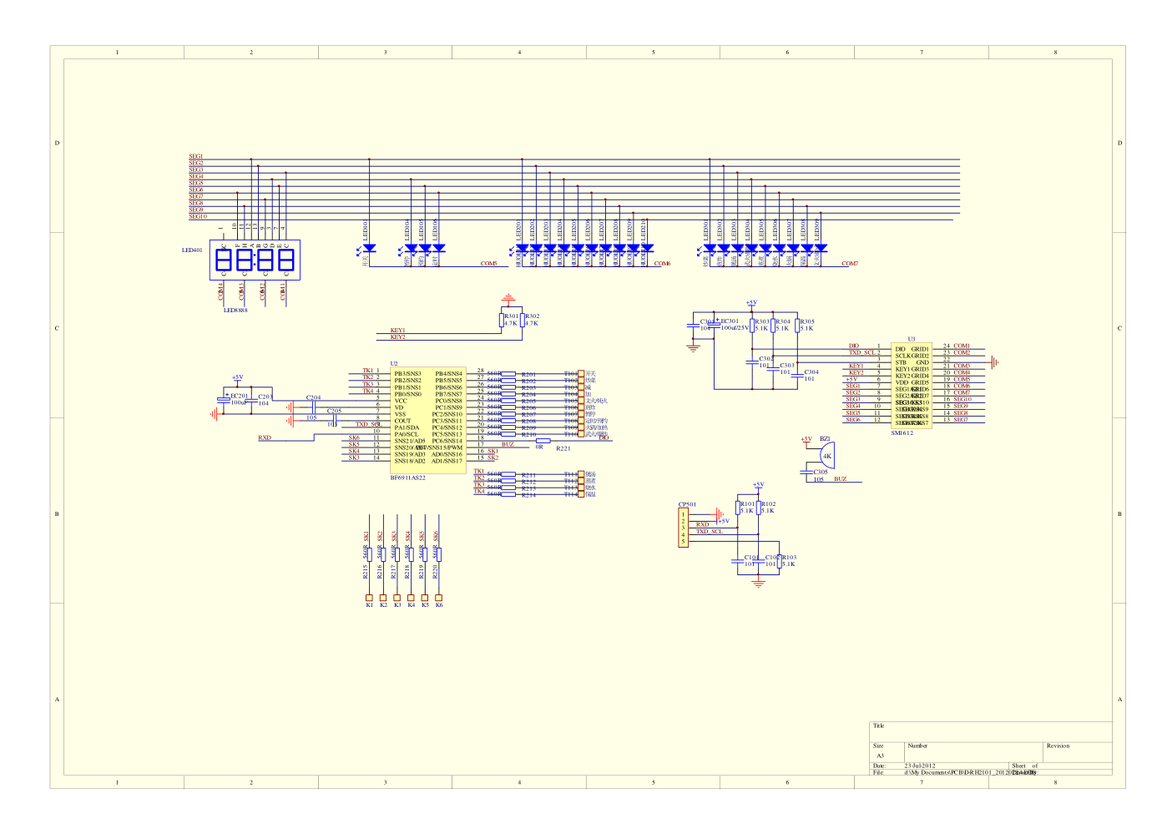Select the BZ1 buzzer symbol
This screenshot has width=1172, height=829.
[825, 457]
